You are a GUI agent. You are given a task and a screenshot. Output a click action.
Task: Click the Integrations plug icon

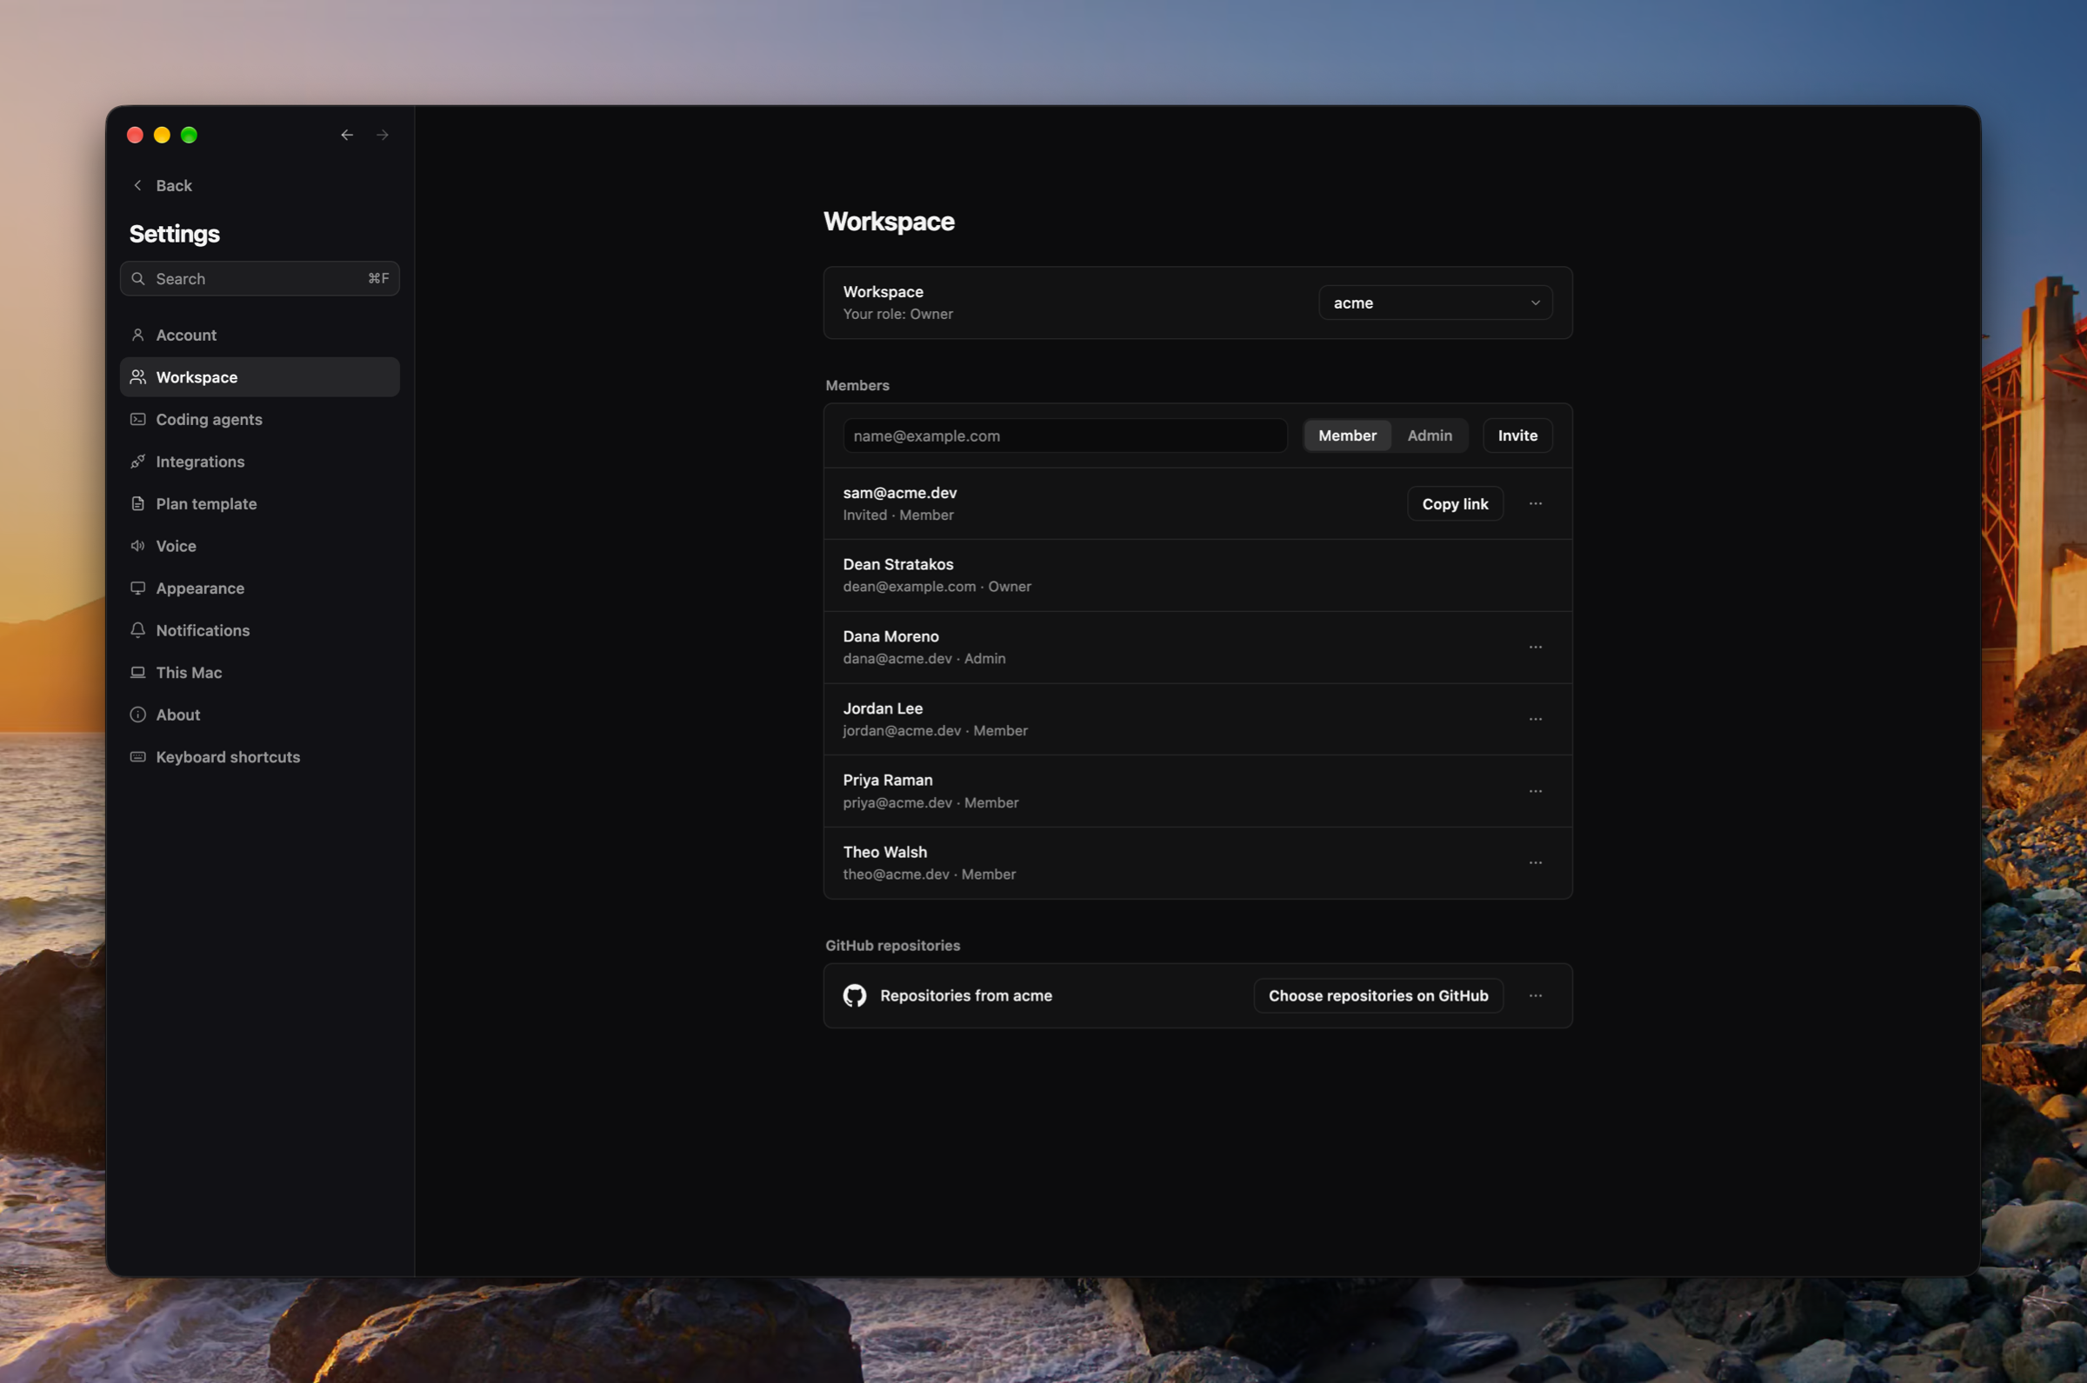tap(138, 462)
